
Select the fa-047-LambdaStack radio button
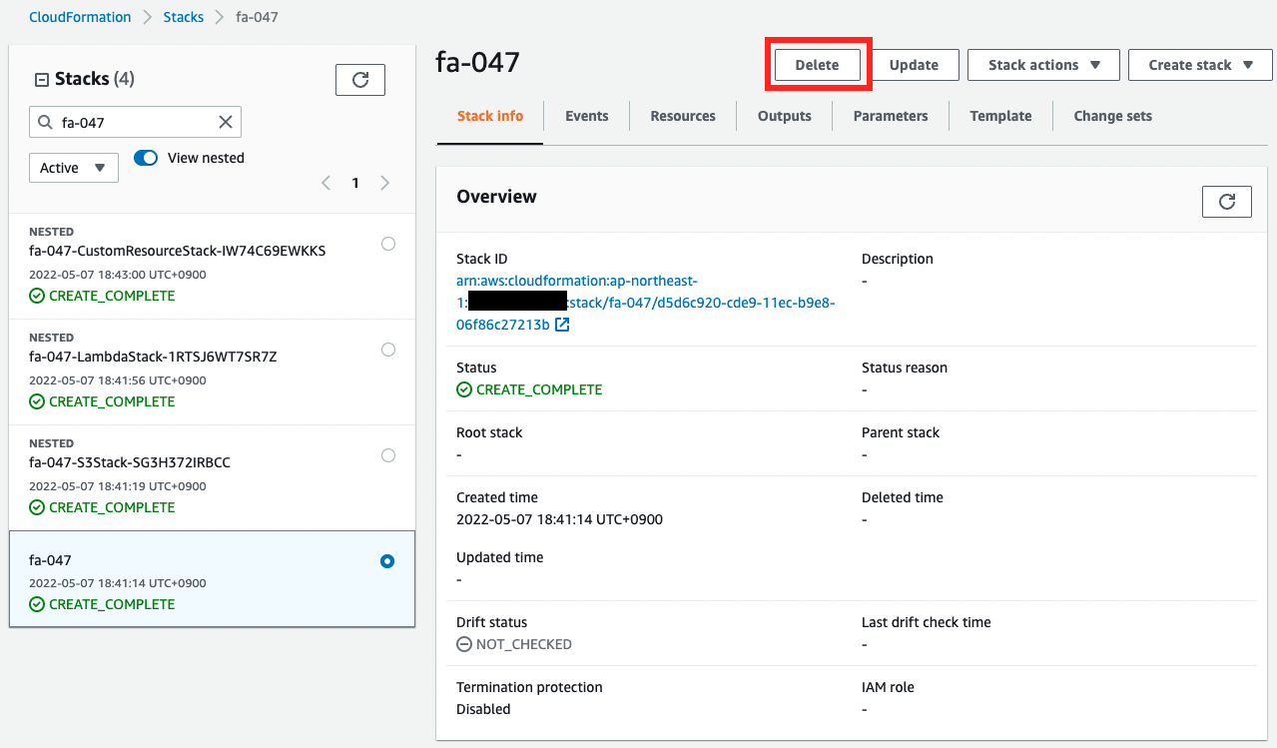pos(388,350)
